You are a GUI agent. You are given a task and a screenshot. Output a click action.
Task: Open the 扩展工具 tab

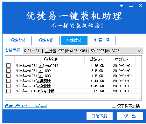point(102,40)
